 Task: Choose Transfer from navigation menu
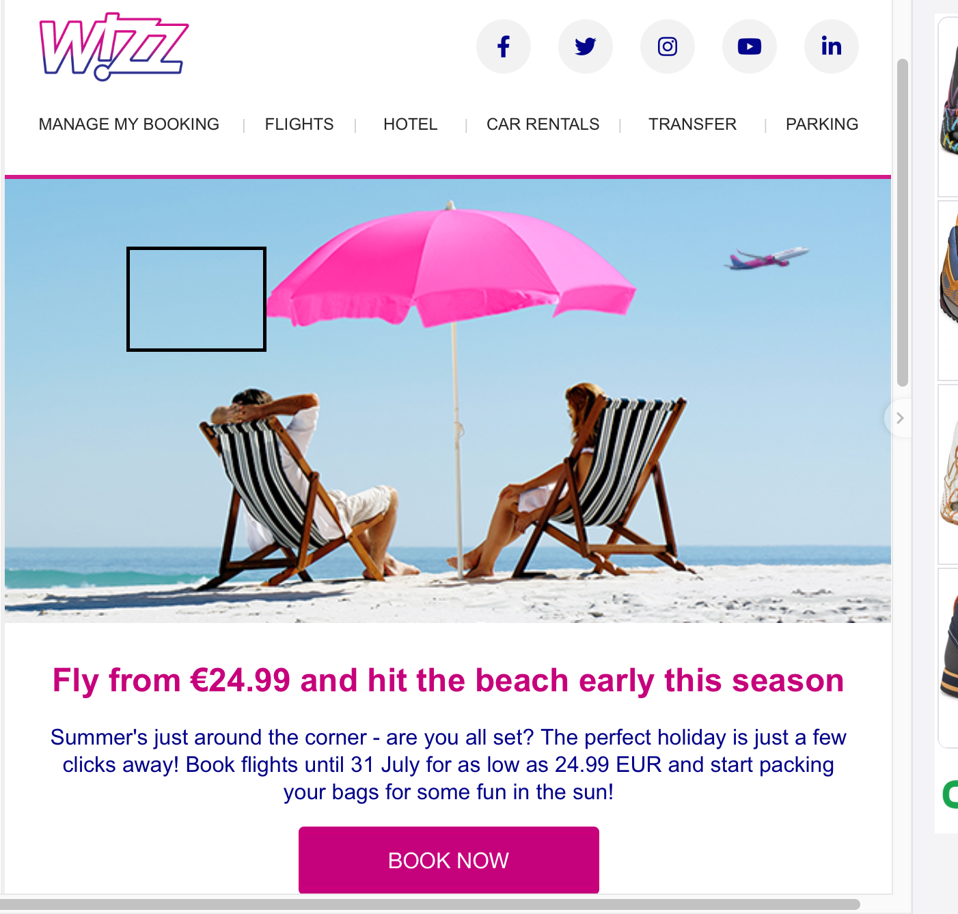click(x=693, y=124)
